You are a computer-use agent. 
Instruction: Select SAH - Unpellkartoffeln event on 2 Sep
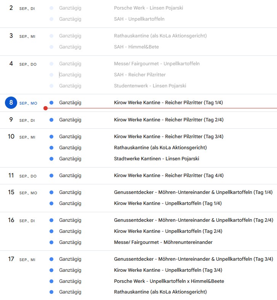pyautogui.click(x=139, y=19)
